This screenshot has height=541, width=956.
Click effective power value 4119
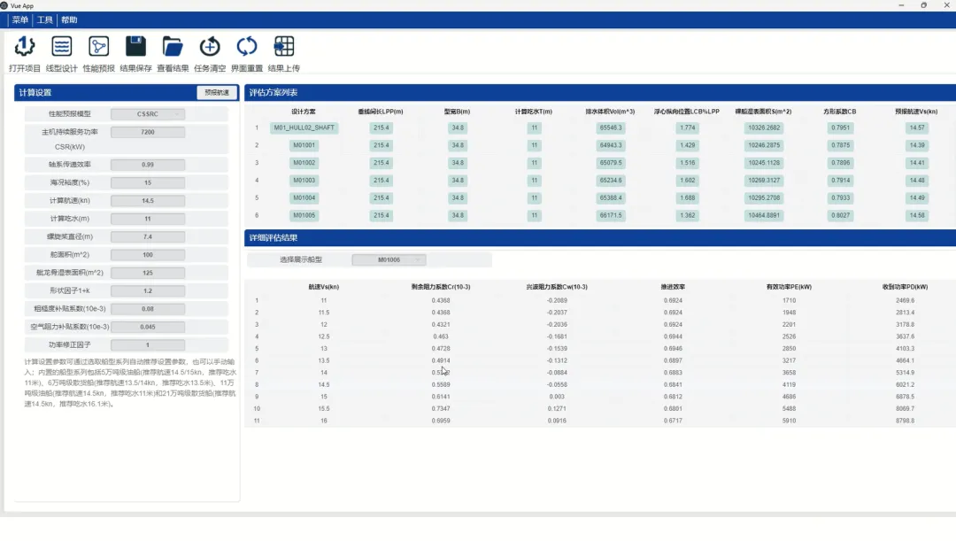tap(789, 385)
